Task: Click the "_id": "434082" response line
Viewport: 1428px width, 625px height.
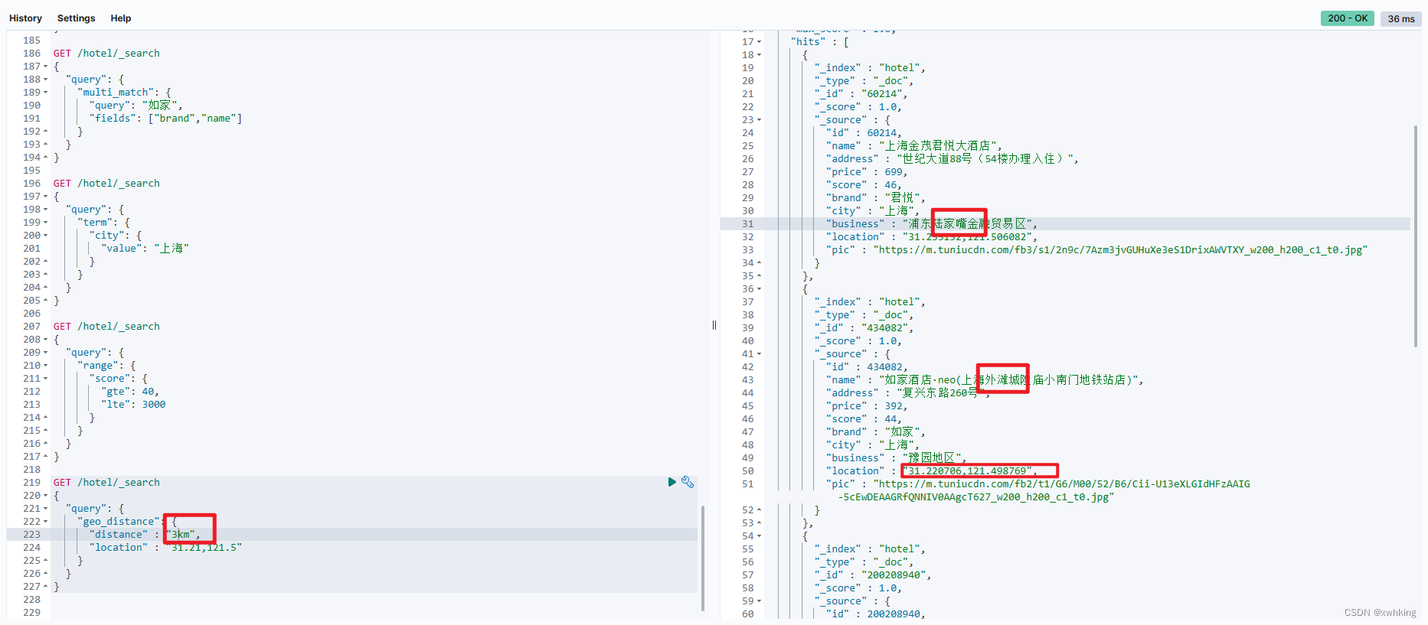Action: (864, 328)
